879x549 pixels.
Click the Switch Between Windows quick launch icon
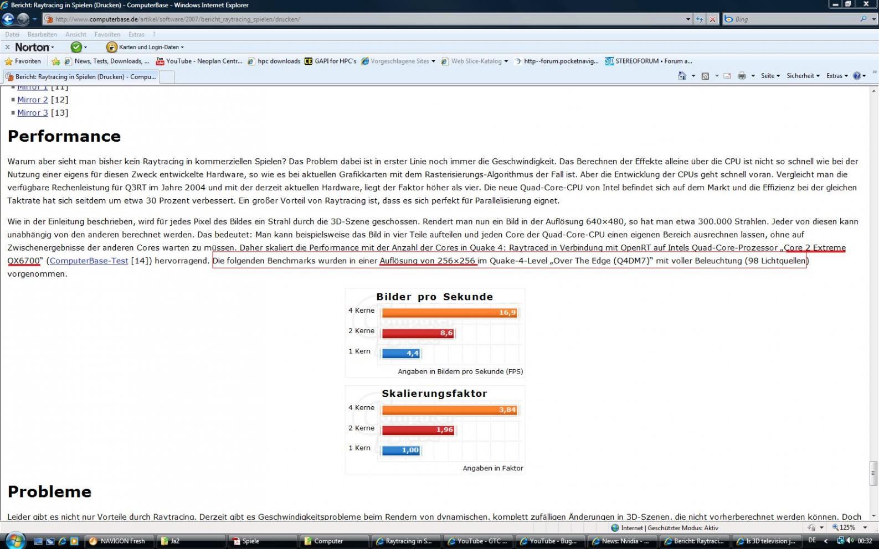pyautogui.click(x=50, y=541)
